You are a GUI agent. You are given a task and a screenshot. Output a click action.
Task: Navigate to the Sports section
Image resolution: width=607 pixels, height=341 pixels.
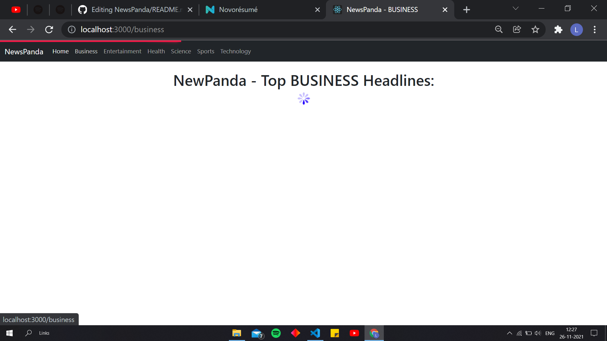tap(205, 51)
